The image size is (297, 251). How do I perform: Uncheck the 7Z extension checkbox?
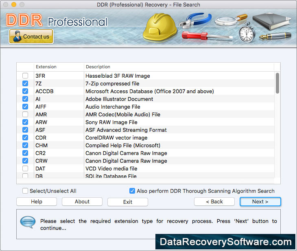(25, 83)
